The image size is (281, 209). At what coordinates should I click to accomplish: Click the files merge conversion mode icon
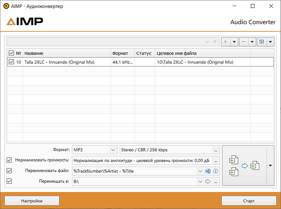click(244, 165)
